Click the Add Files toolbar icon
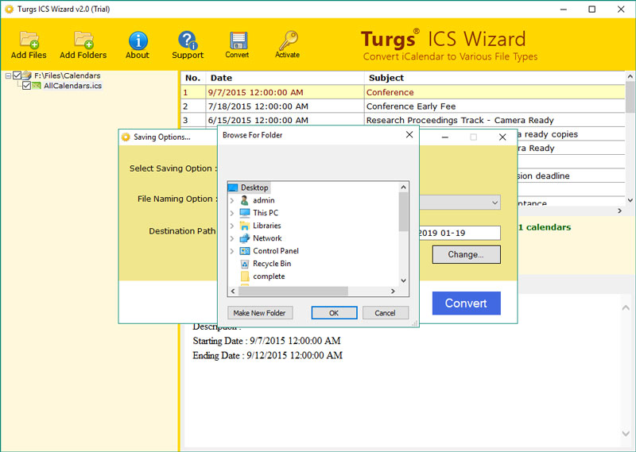Screen dimensions: 636x452 pyautogui.click(x=29, y=41)
